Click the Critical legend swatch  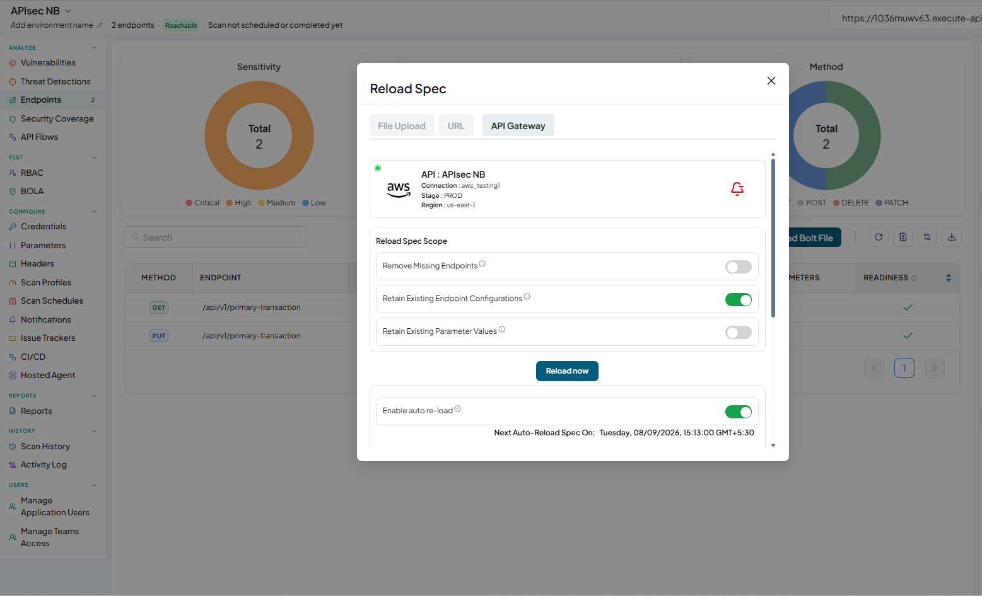[189, 203]
